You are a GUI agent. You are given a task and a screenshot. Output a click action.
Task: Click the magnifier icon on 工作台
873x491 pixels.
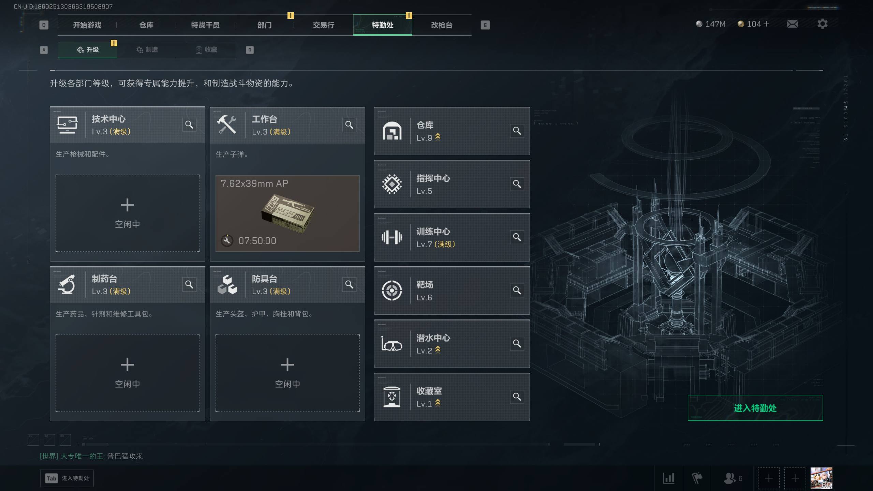[349, 125]
